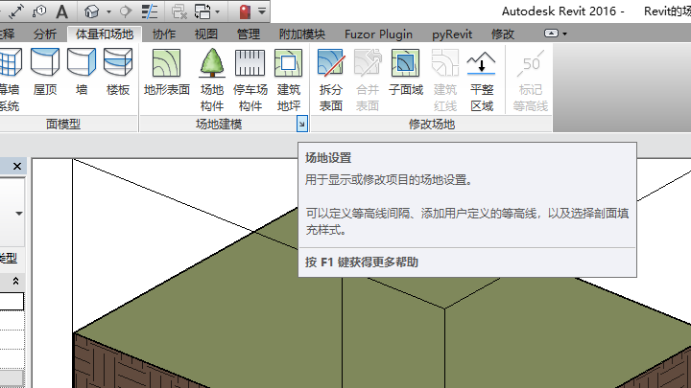691x388 pixels.
Task: Create a 建筑地坪 building pad
Action: click(289, 80)
